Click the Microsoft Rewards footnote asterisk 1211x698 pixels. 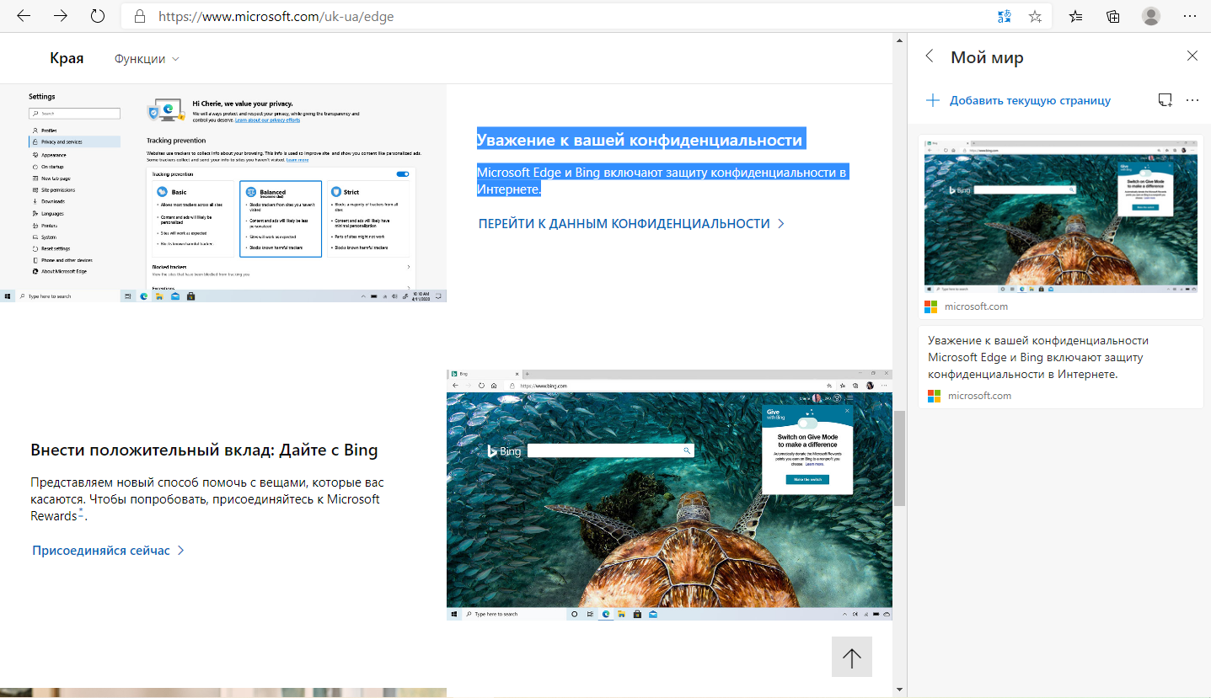pos(81,512)
